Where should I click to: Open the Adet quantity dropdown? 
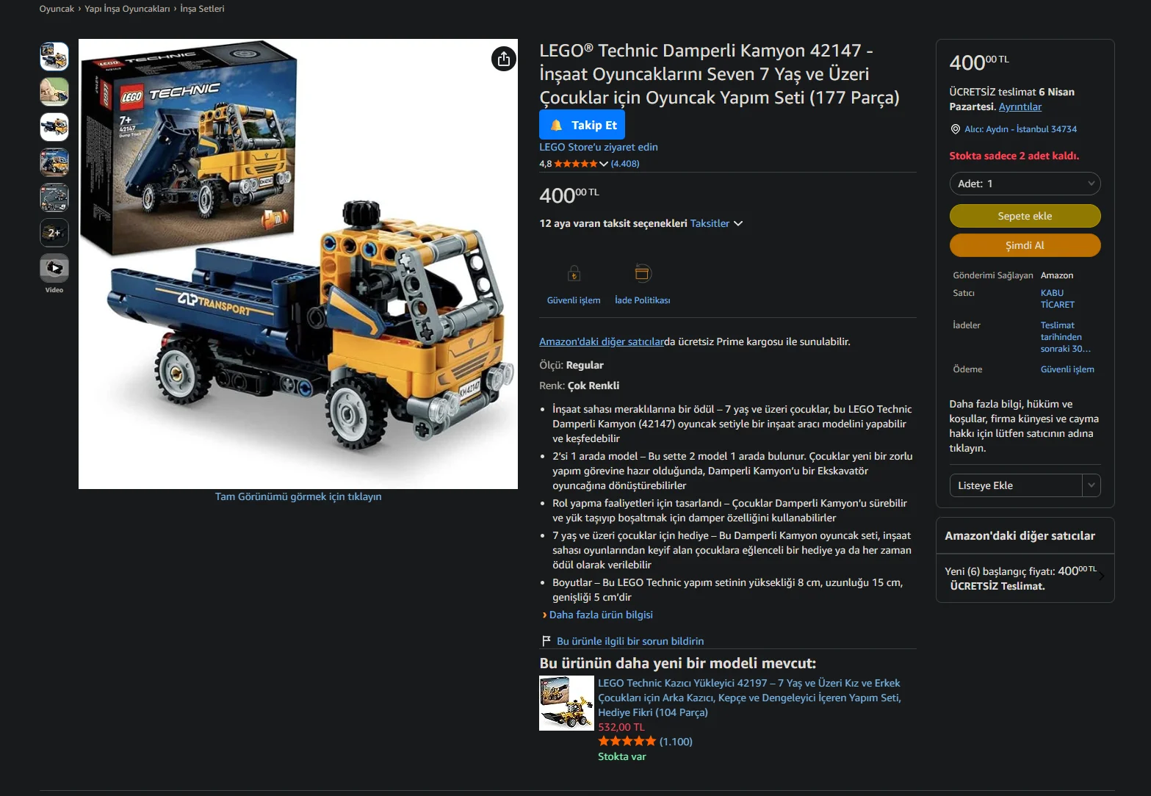pos(1025,184)
